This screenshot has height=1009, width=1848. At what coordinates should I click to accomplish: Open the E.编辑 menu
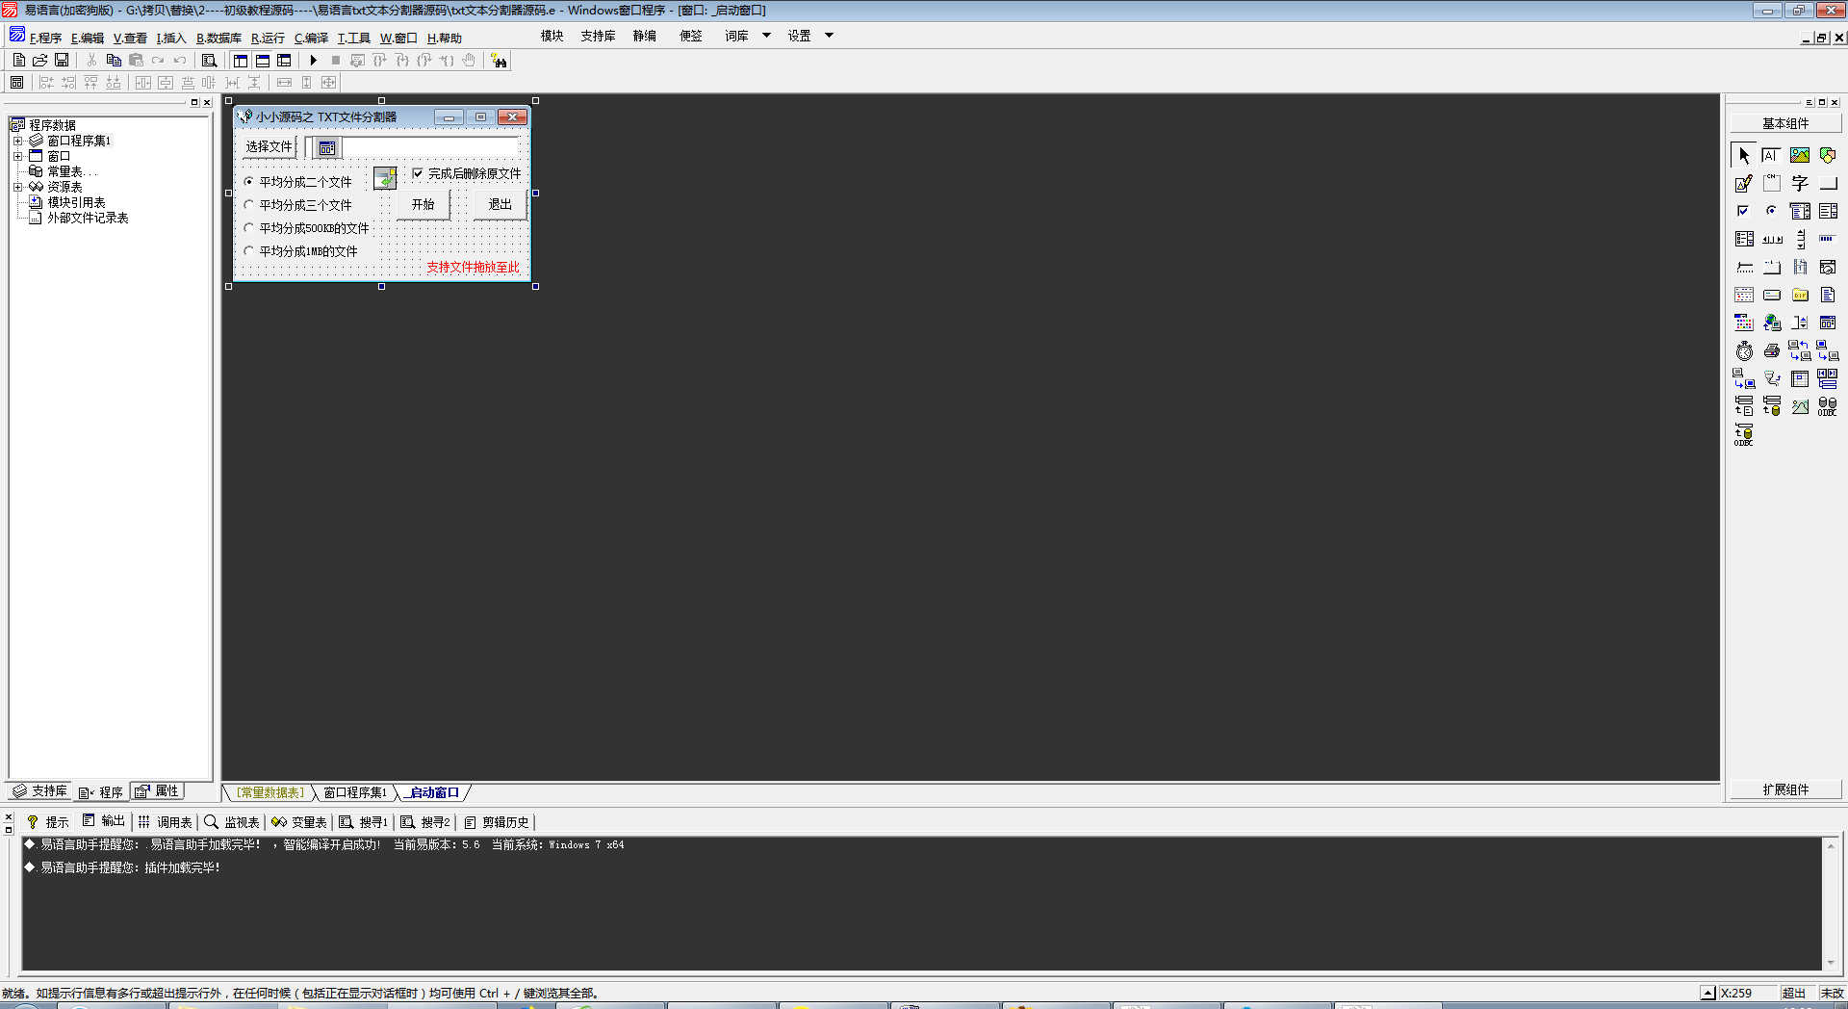click(87, 38)
